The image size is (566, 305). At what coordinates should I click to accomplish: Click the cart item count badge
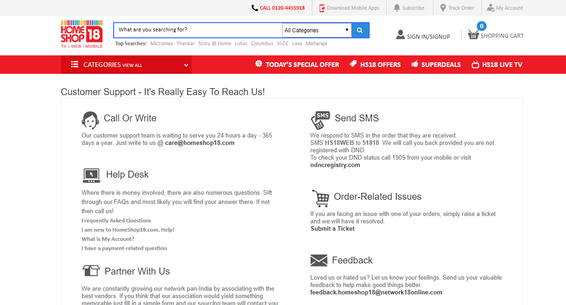pyautogui.click(x=481, y=26)
